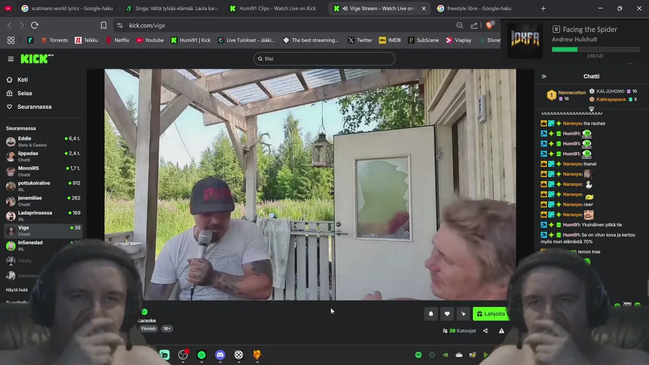Viewport: 649px width, 365px height.
Task: Open Selaa in the sidebar
Action: point(19,93)
